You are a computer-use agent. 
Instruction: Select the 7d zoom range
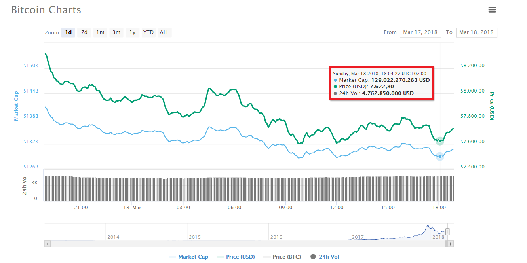pos(84,32)
